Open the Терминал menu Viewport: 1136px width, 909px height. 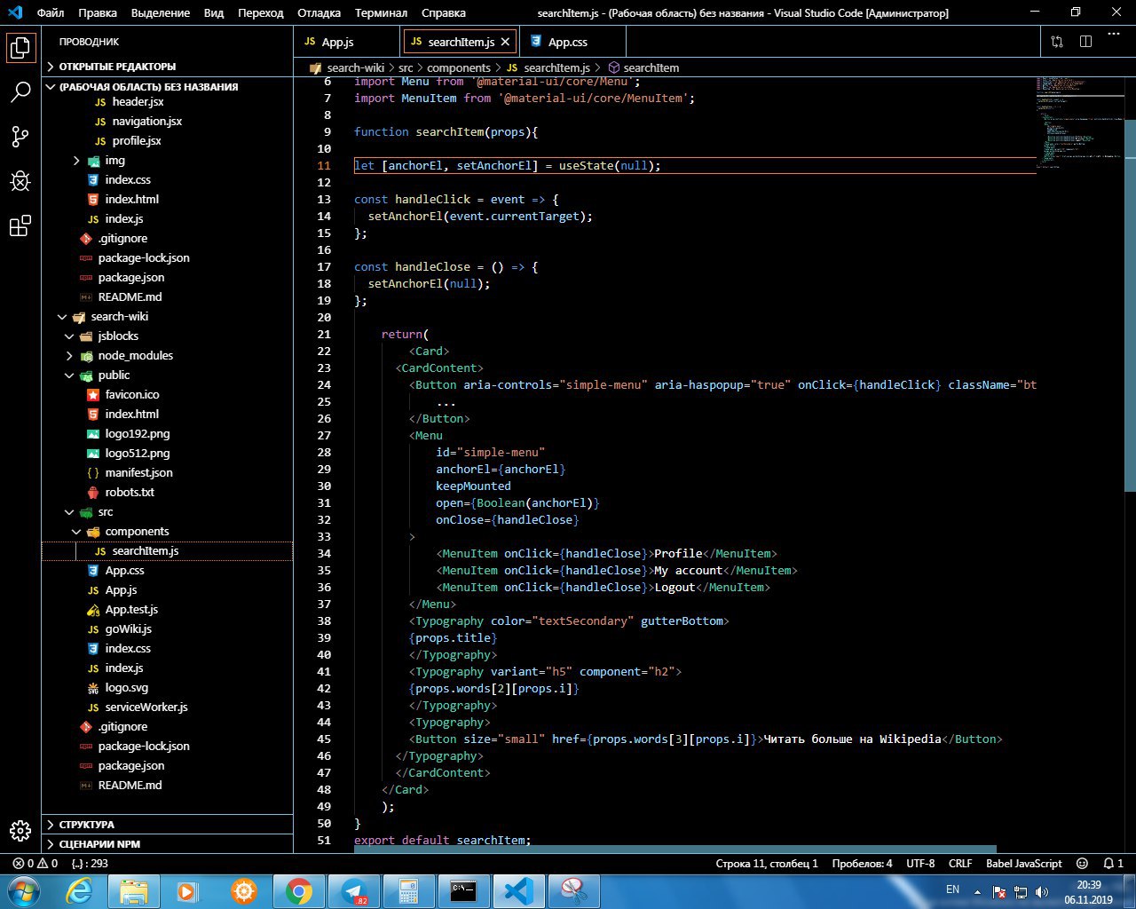(381, 13)
